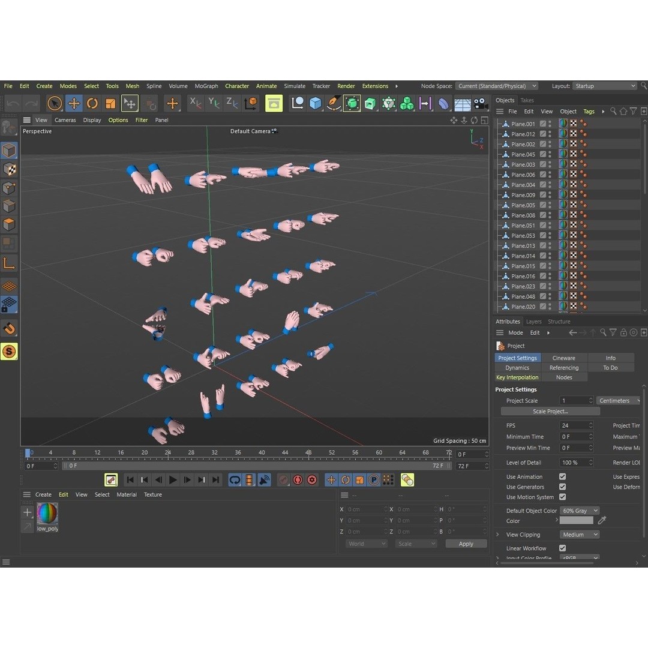Lock the X axis with the X-axis icon
The image size is (648, 648).
[x=194, y=103]
